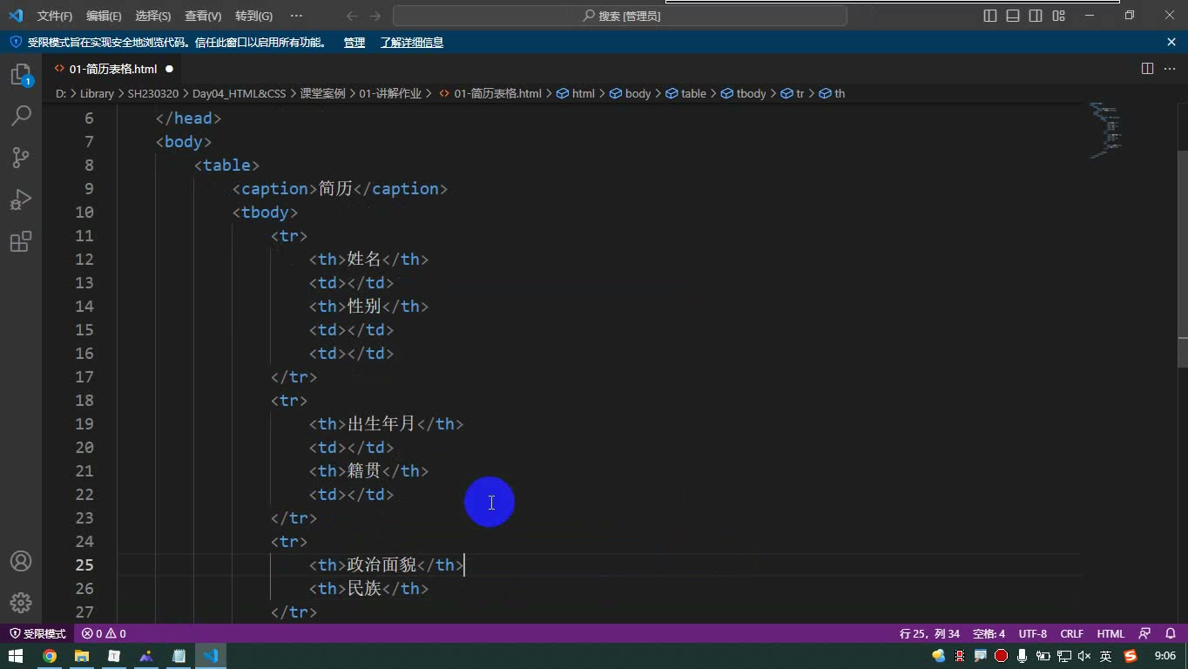Change the HTML language mode
The image size is (1188, 669).
pos(1110,633)
